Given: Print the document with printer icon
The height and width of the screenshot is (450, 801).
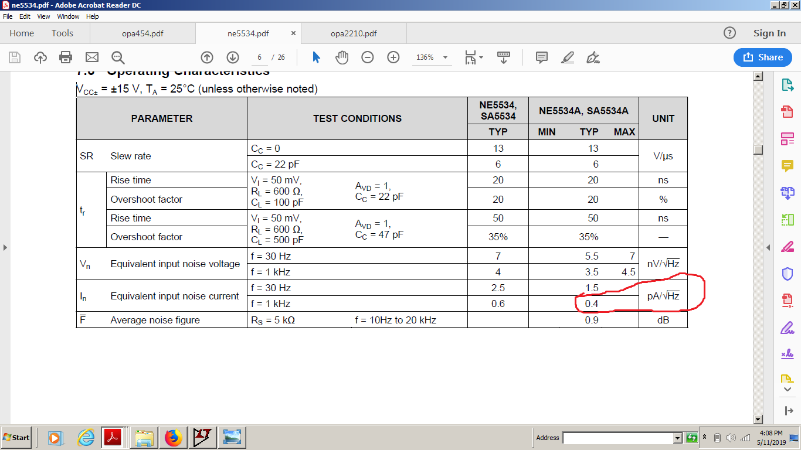Looking at the screenshot, I should (66, 57).
